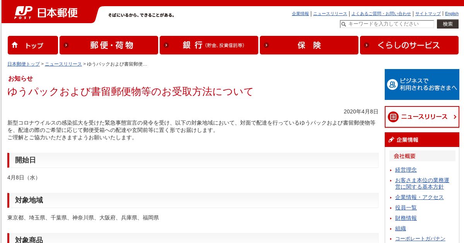
Task: Open ニュースリリース link in top header
Action: pyautogui.click(x=330, y=13)
